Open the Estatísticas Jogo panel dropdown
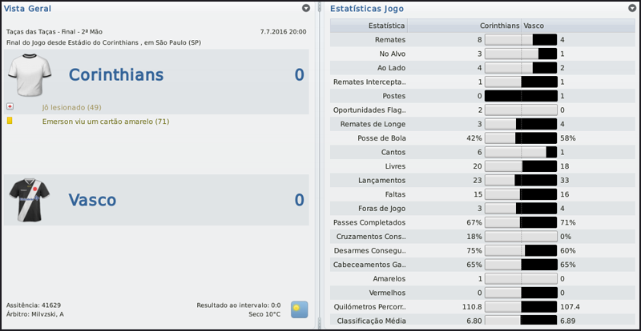Screen dimensions: 641x331 [x=632, y=8]
